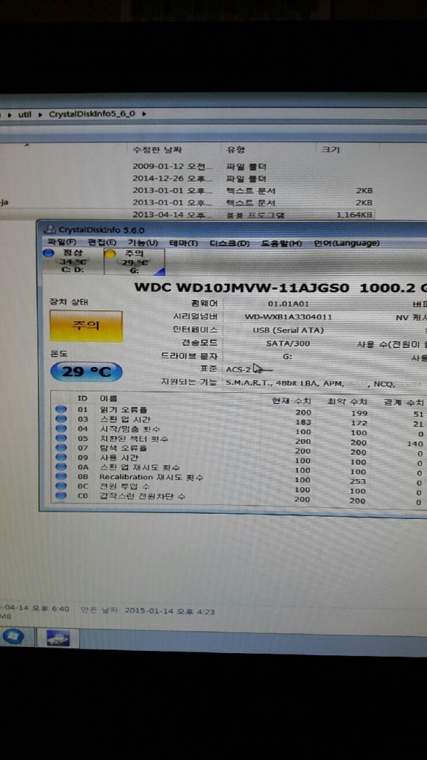Click the blue status icon for 03 스핀 업 시간

[x=61, y=419]
